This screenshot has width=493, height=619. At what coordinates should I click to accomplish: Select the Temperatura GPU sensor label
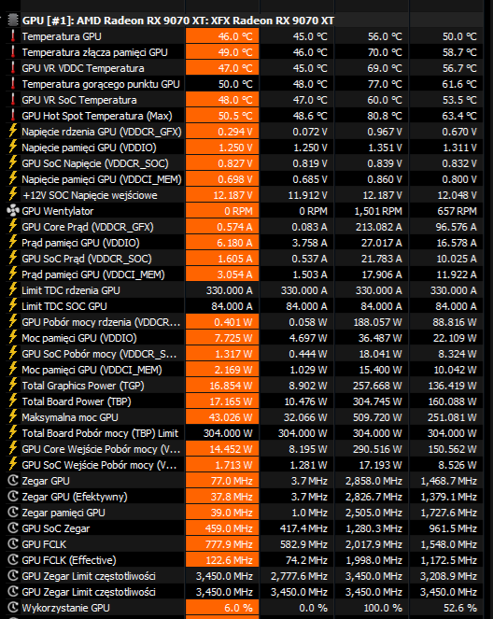62,36
